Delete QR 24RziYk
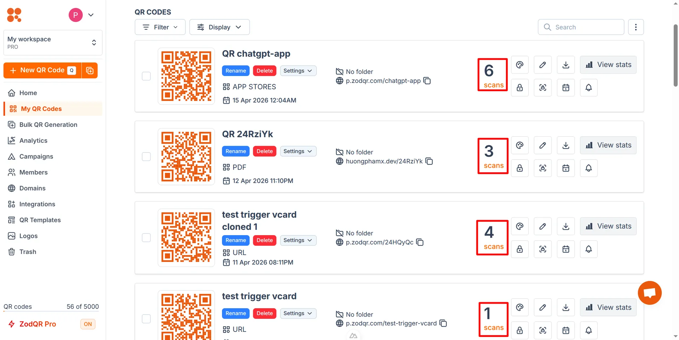The height and width of the screenshot is (340, 679). tap(265, 151)
